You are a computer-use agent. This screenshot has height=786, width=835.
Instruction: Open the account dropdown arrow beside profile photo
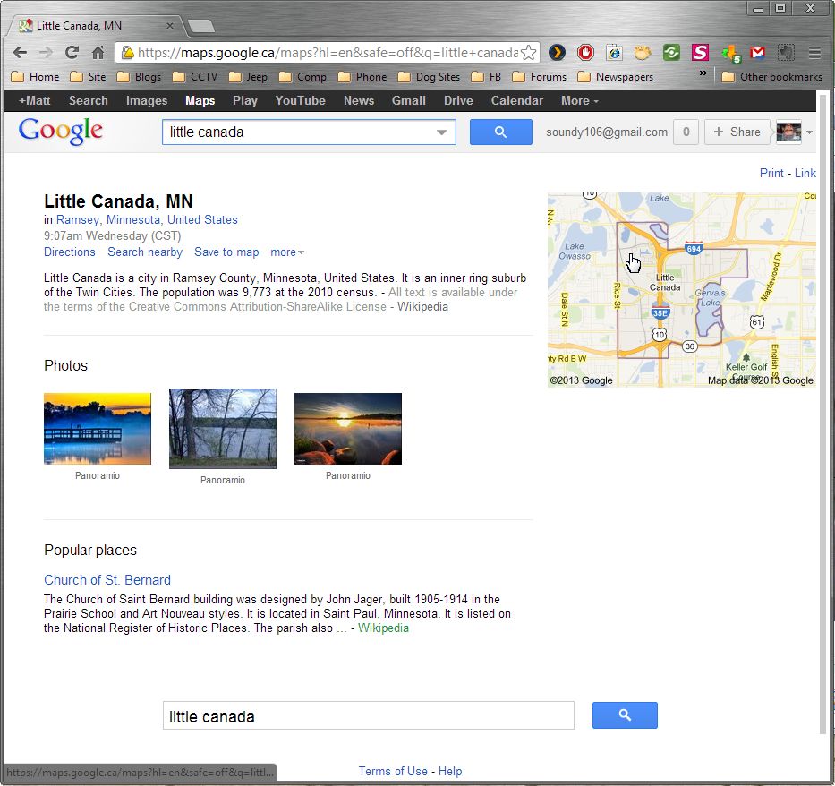pyautogui.click(x=809, y=132)
